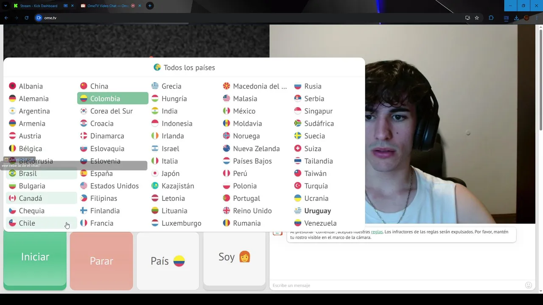Open the browser downloads icon
Viewport: 543px width, 305px height.
pyautogui.click(x=516, y=18)
